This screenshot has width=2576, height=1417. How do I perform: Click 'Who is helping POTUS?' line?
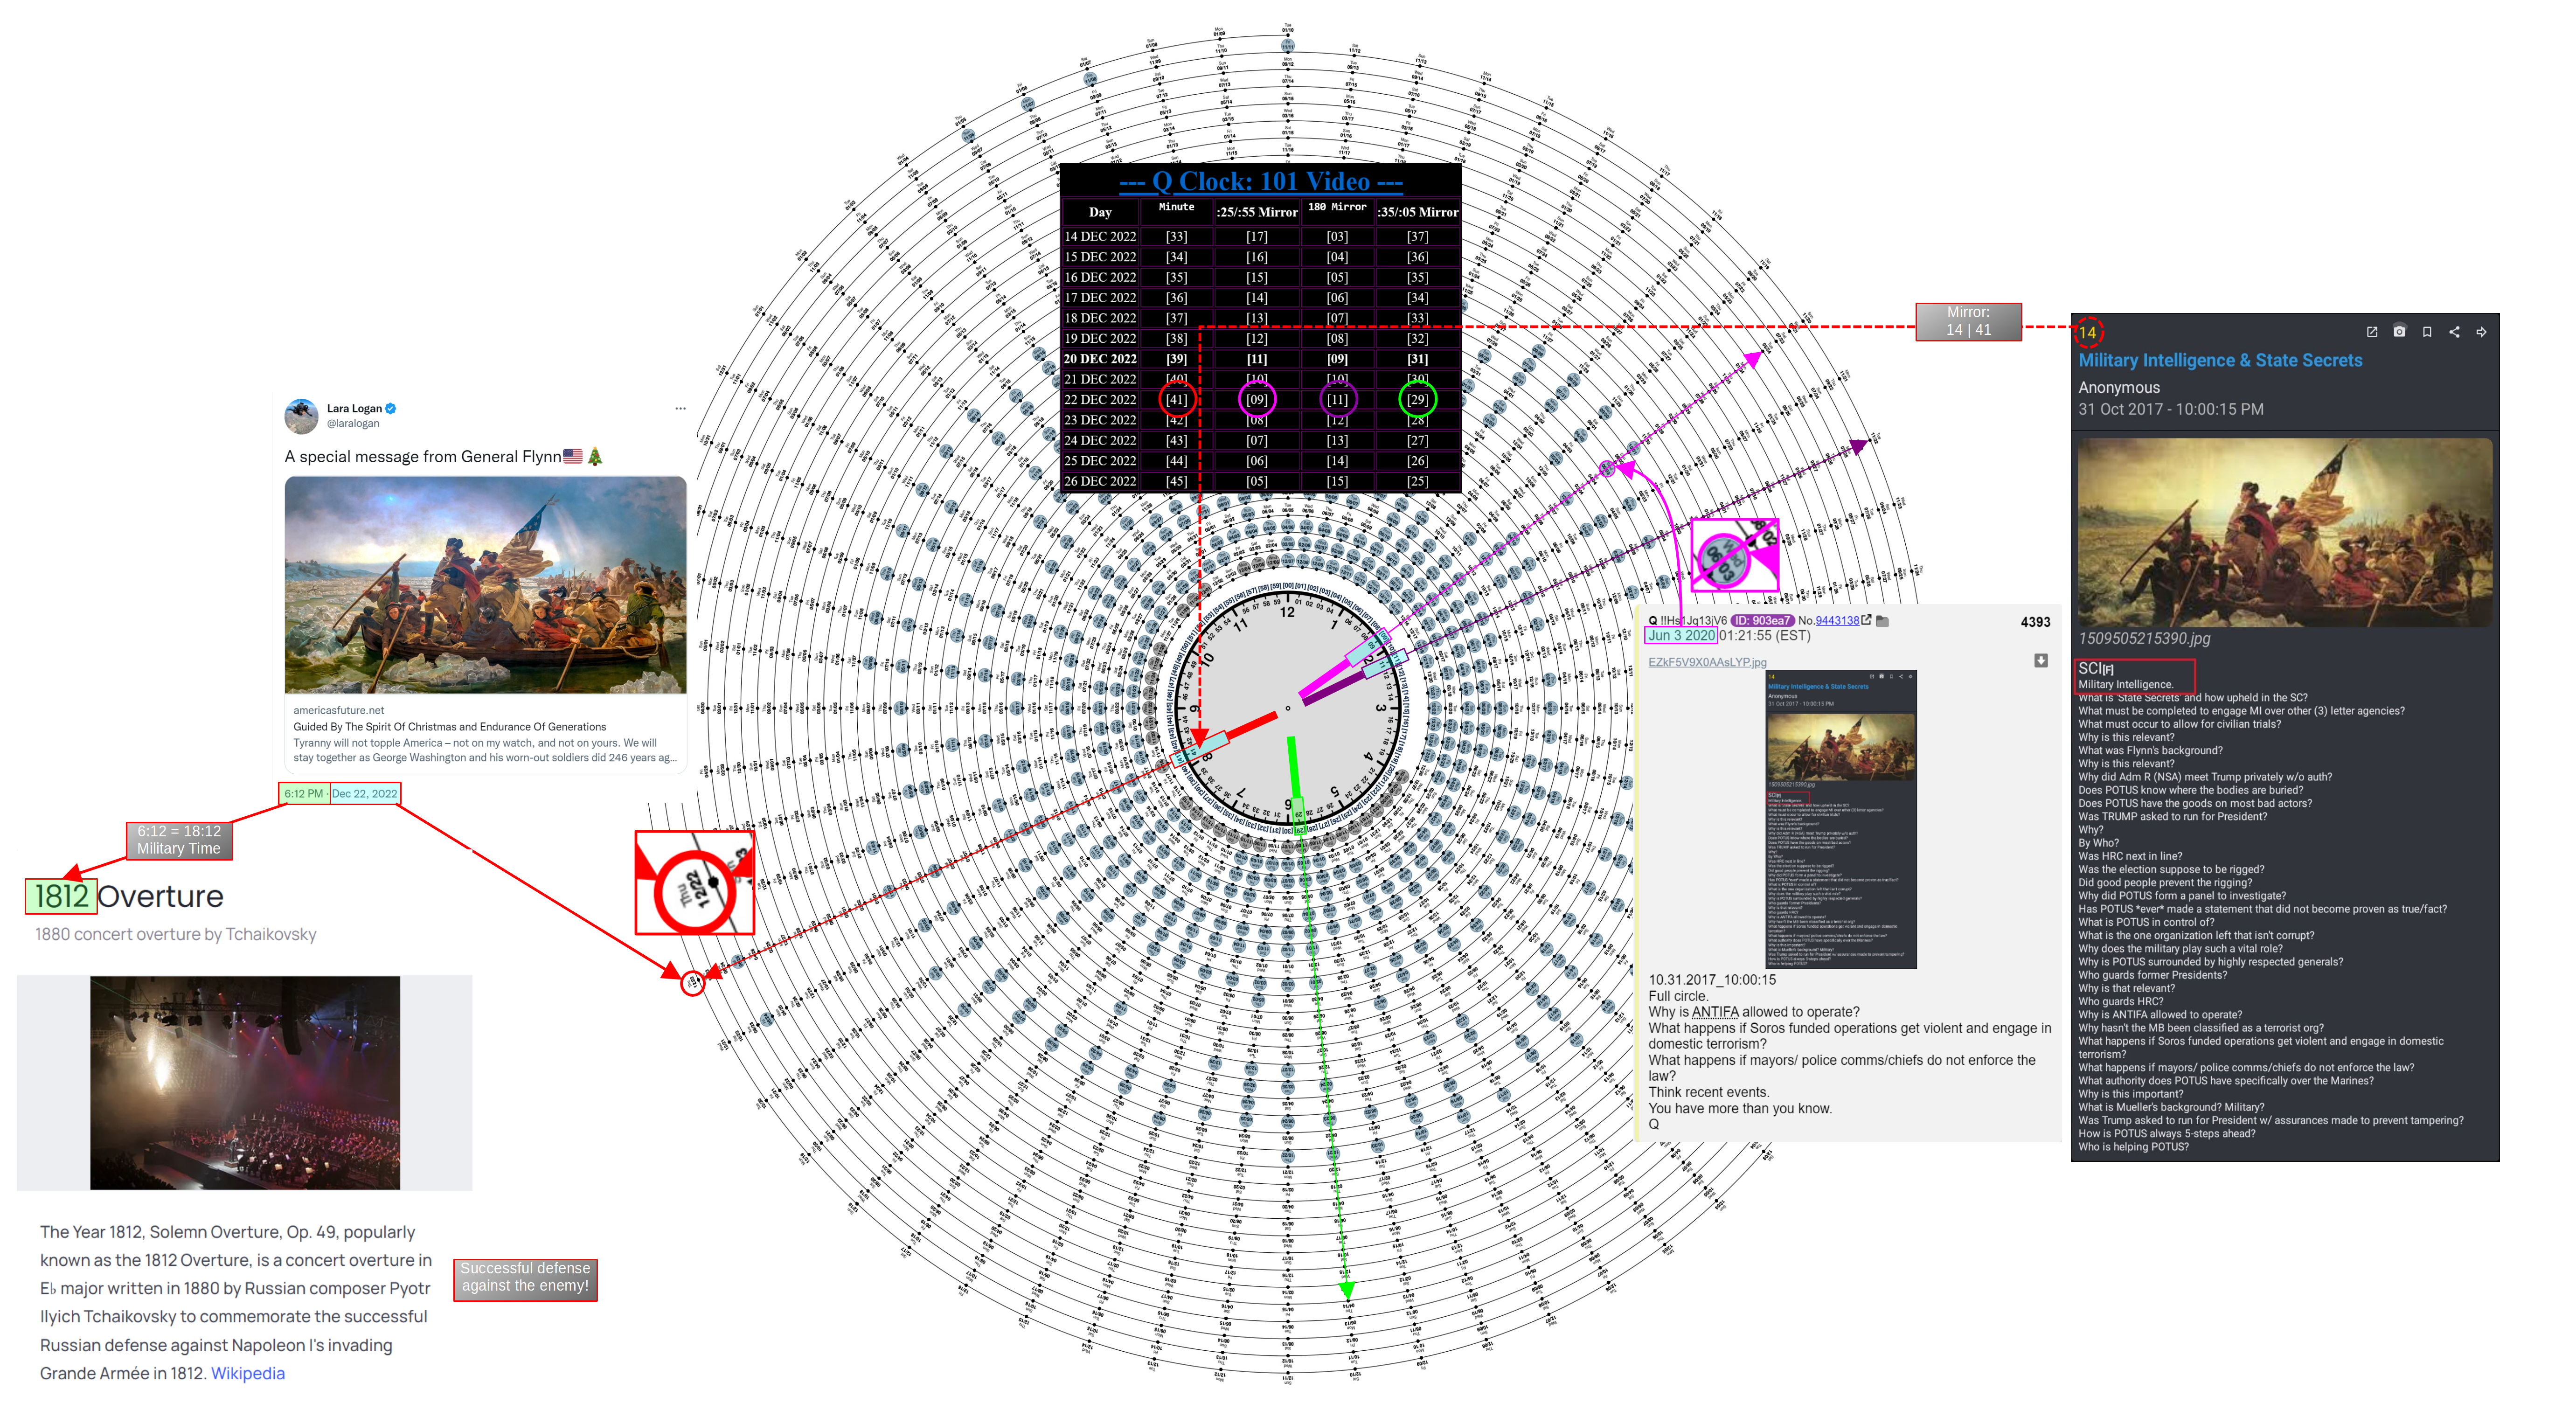[2133, 1147]
